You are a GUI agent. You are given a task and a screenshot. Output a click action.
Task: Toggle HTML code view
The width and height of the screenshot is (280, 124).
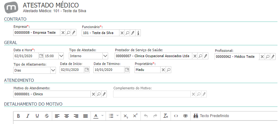point(176,116)
